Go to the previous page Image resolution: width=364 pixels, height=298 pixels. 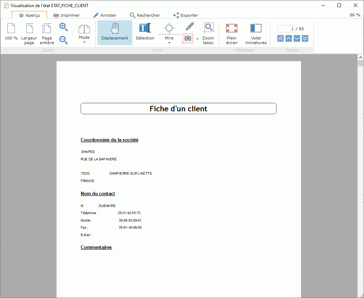(289, 38)
